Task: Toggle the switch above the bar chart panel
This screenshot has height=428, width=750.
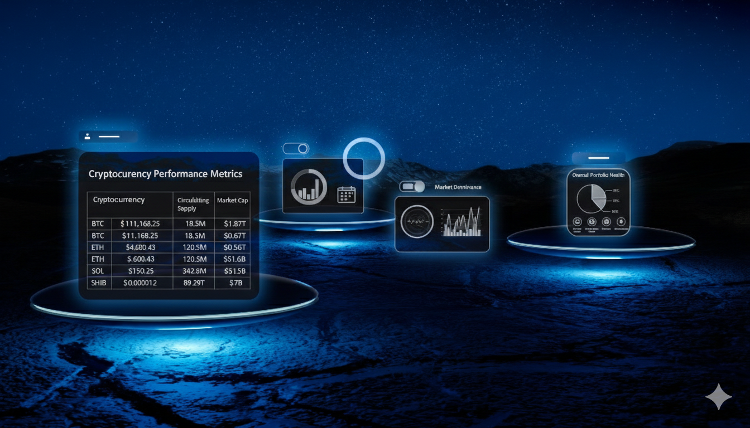Action: coord(296,149)
